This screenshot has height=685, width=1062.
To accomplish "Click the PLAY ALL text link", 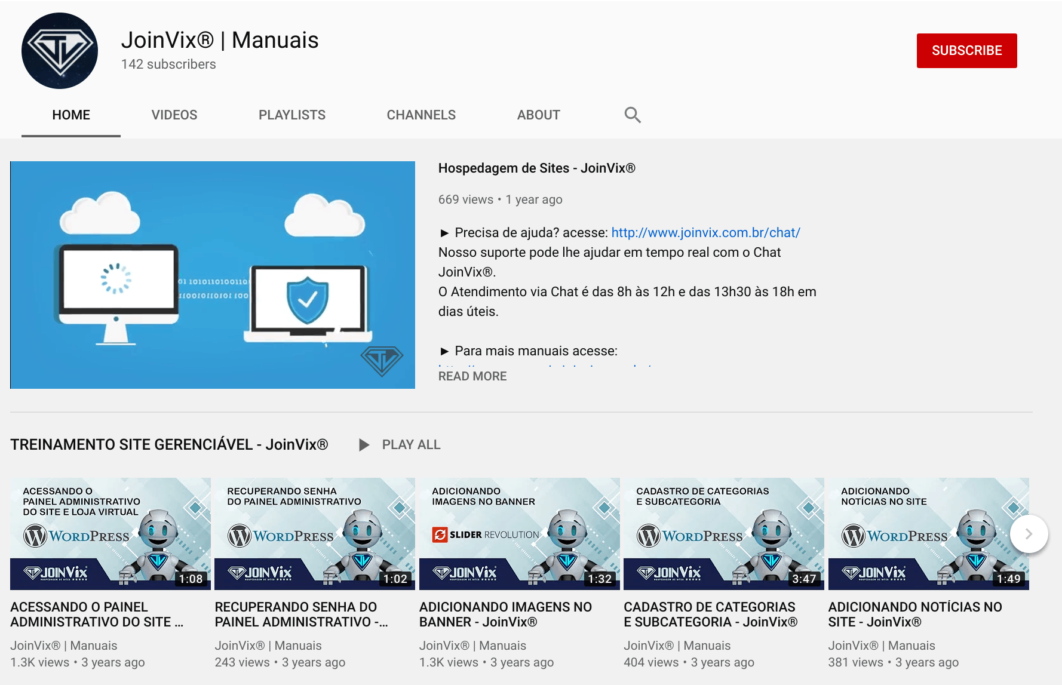I will tap(411, 445).
